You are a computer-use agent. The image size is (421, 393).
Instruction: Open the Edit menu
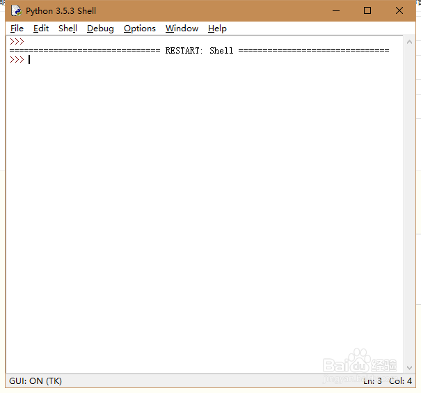(x=41, y=29)
